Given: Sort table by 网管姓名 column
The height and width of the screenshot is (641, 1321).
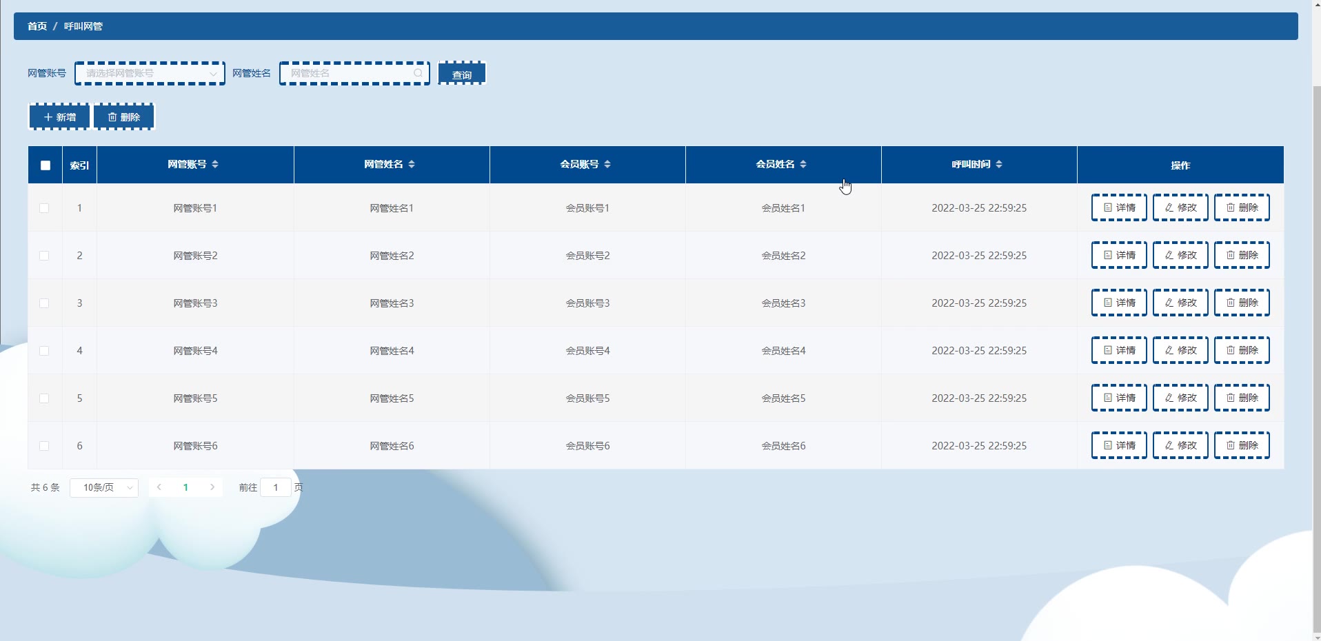Looking at the screenshot, I should click(x=412, y=164).
